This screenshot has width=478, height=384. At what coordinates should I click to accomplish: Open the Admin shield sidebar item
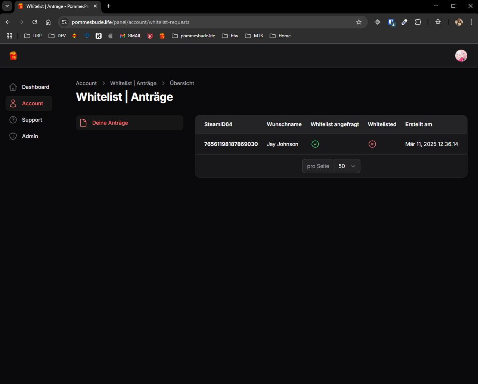[29, 136]
